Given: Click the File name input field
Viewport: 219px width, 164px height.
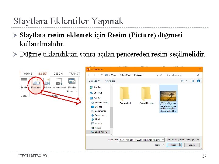Looking at the screenshot, I should coord(140,139).
